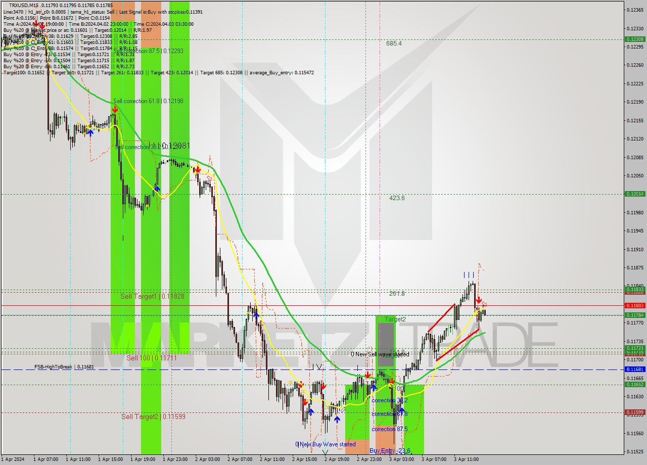Click the '2 Apr 03:00' time axis label

207,459
